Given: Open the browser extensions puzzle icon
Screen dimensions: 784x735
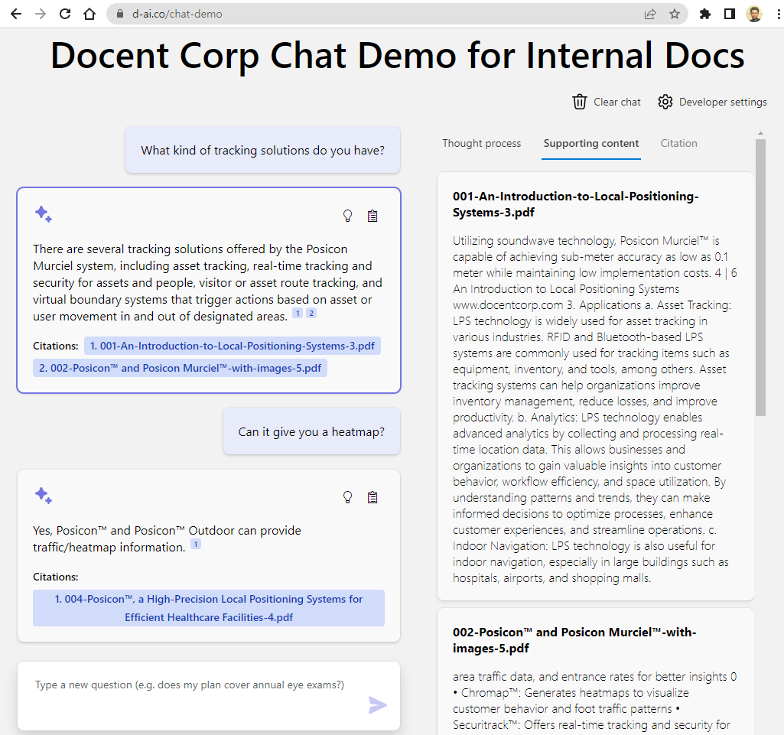Looking at the screenshot, I should [x=705, y=14].
